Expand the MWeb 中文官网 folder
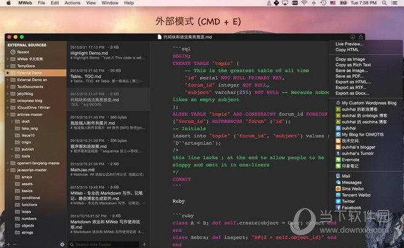 [8, 59]
